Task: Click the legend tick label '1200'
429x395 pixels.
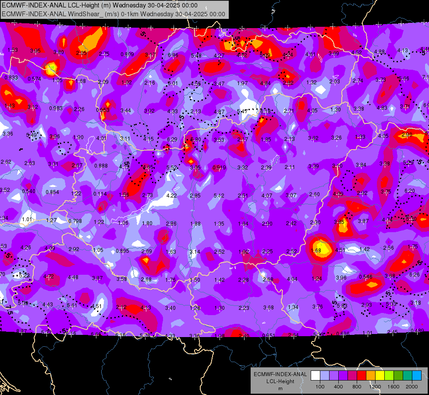Action: click(375, 387)
